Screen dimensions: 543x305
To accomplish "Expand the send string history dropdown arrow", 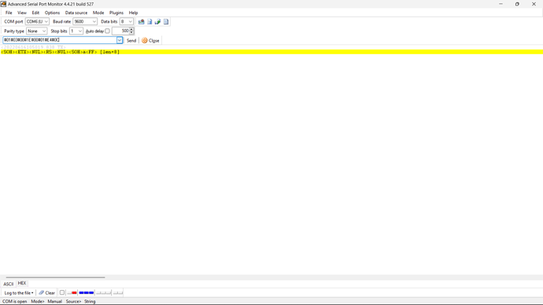I will coord(120,40).
